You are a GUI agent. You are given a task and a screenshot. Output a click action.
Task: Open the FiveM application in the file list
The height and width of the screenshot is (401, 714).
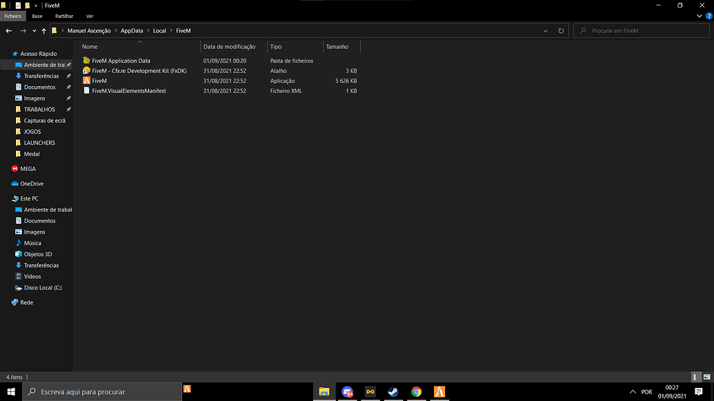pyautogui.click(x=100, y=81)
